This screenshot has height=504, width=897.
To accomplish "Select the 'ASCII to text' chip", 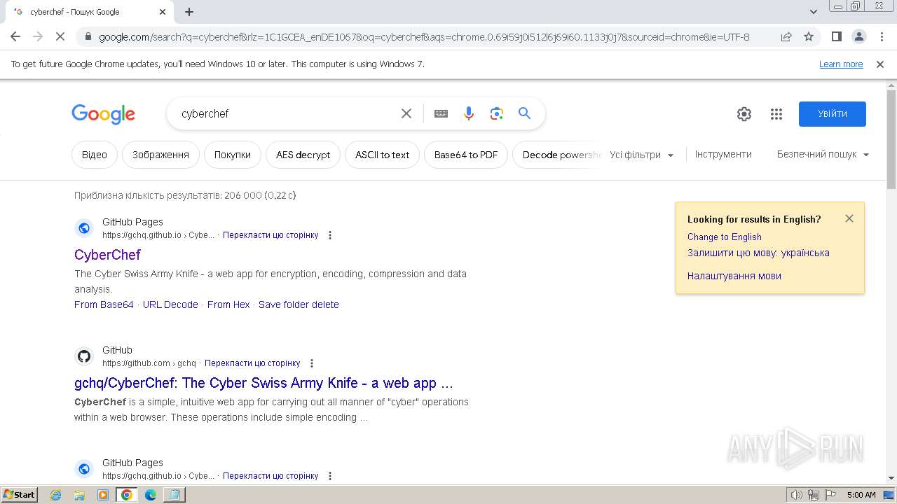I will [382, 155].
